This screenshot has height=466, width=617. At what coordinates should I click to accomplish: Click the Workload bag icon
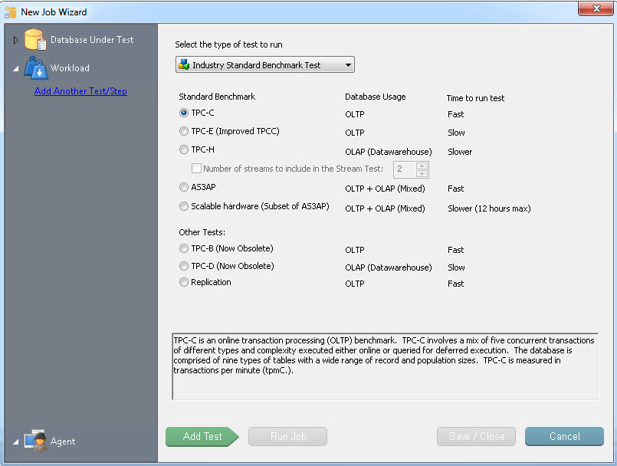pos(35,68)
